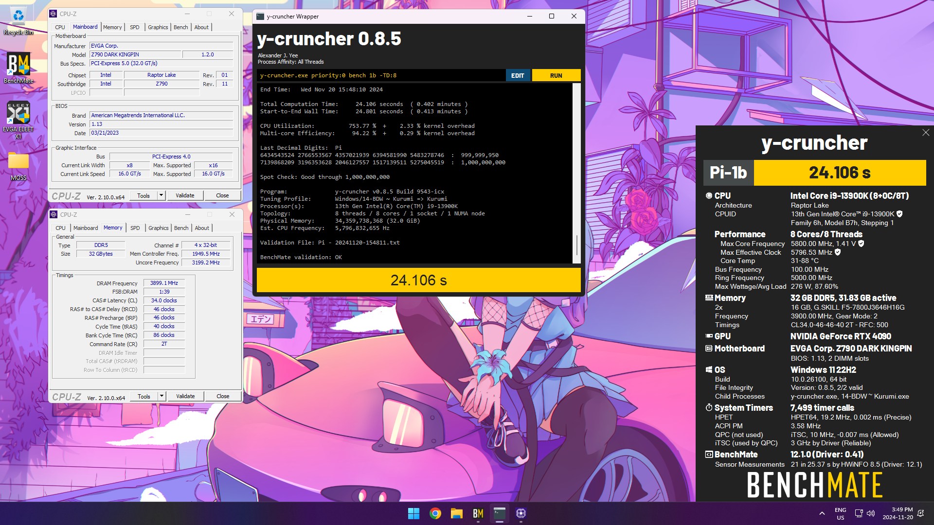Viewport: 934px width, 525px height.
Task: Click the DRAM Frequency 3899.1 MHz value
Action: pyautogui.click(x=164, y=283)
